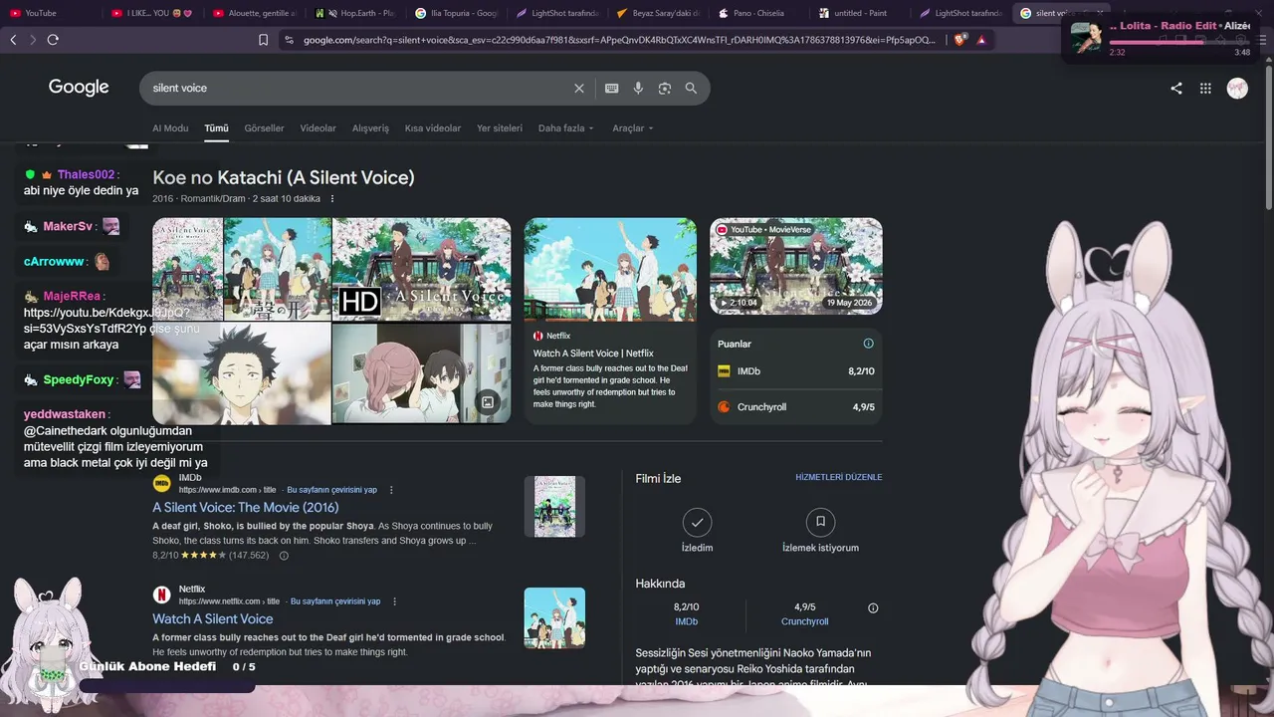Open the Google apps grid
Screen dimensions: 1274x717
pyautogui.click(x=1205, y=88)
